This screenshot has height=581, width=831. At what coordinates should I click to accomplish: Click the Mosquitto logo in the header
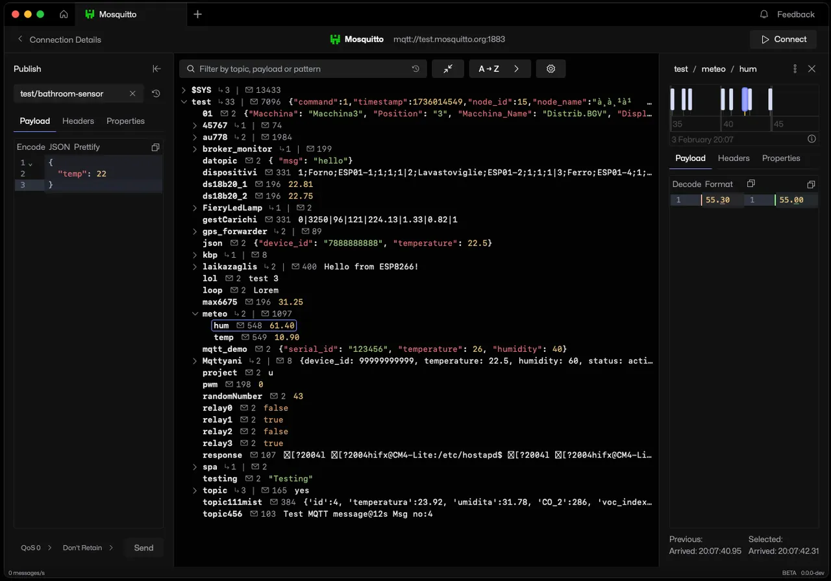[335, 39]
